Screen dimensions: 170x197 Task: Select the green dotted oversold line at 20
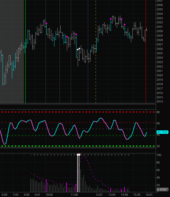tap(78, 146)
